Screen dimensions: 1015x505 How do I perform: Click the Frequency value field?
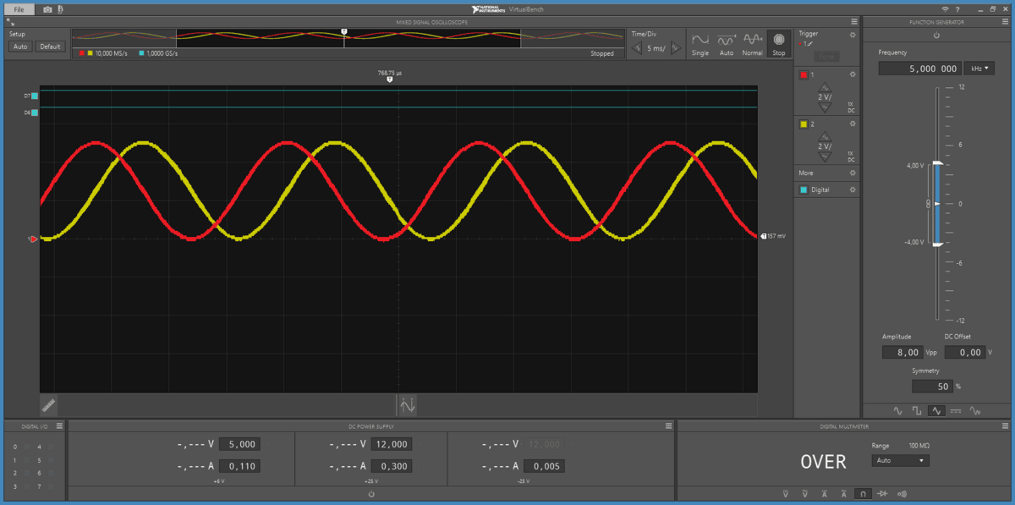(919, 69)
